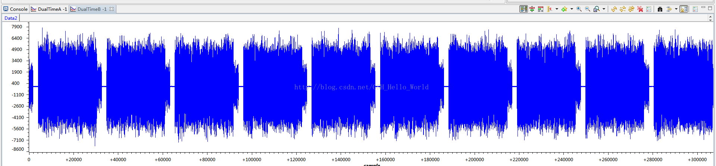Screen dimensions: 716x166
Task: Click the reset zoom magnifier icon
Action: tap(597, 9)
